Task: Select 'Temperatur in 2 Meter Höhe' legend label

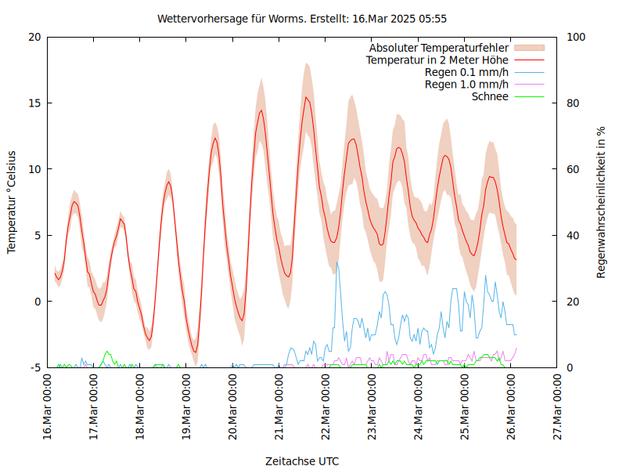Action: pos(437,60)
